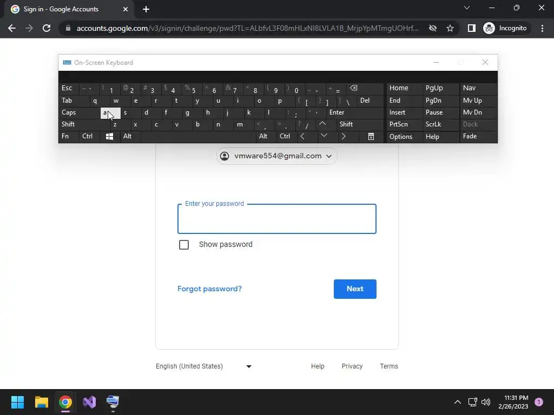Click the Esc key on On-Screen Keyboard
Image resolution: width=554 pixels, height=415 pixels.
point(69,88)
